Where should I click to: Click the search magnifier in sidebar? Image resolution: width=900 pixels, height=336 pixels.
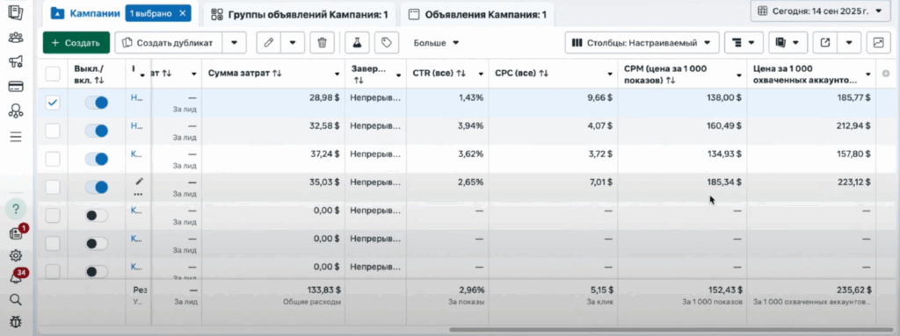pyautogui.click(x=16, y=299)
